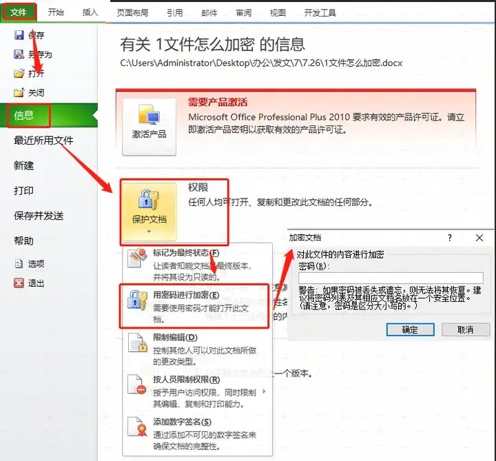496x461 pixels.
Task: Confirm with the OK button in dialog
Action: tap(411, 329)
